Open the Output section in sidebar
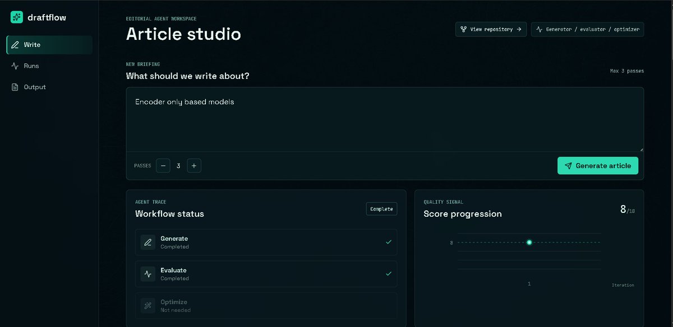This screenshot has width=673, height=327. (49, 87)
